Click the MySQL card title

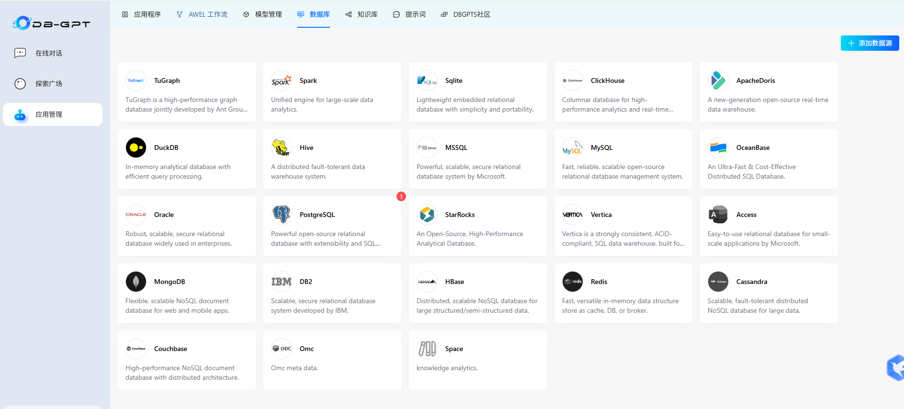tap(601, 148)
